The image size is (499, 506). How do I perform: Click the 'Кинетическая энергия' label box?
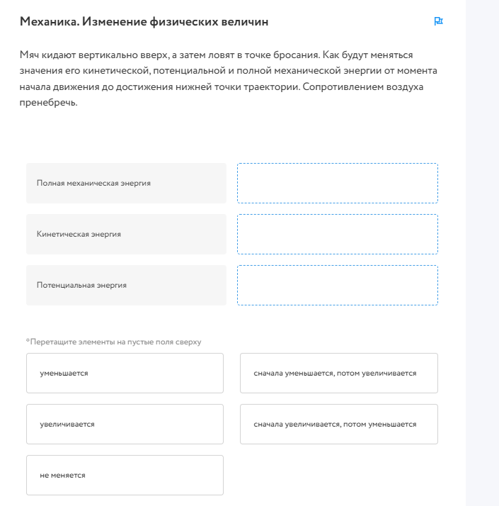pyautogui.click(x=126, y=234)
